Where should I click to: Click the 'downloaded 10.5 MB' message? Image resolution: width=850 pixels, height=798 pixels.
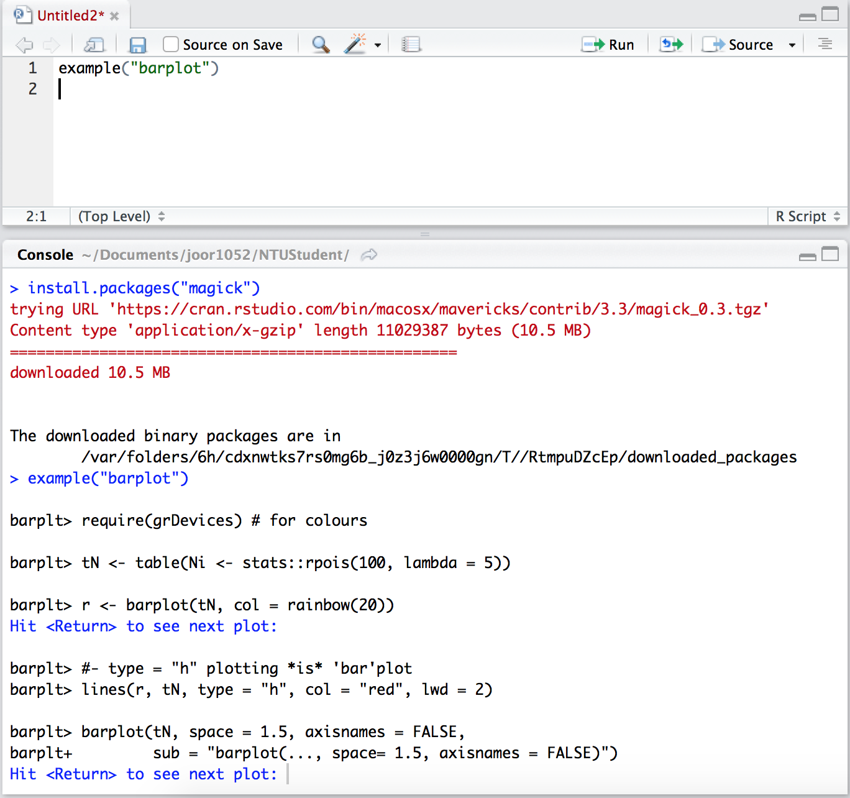pos(90,373)
